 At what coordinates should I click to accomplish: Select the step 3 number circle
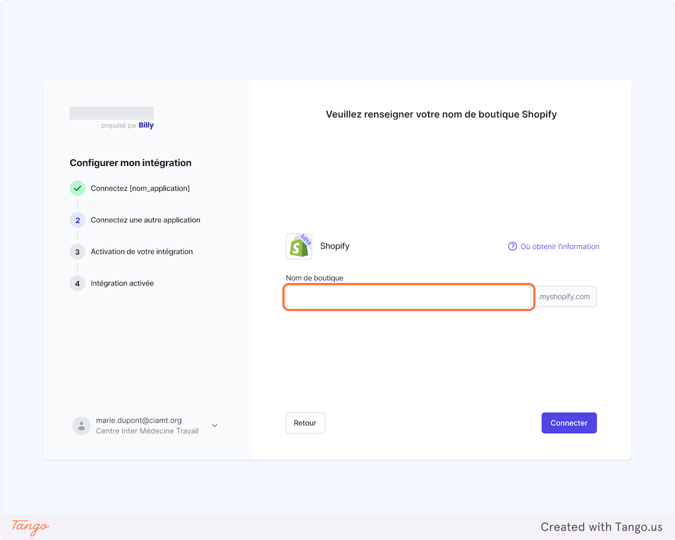tap(78, 251)
